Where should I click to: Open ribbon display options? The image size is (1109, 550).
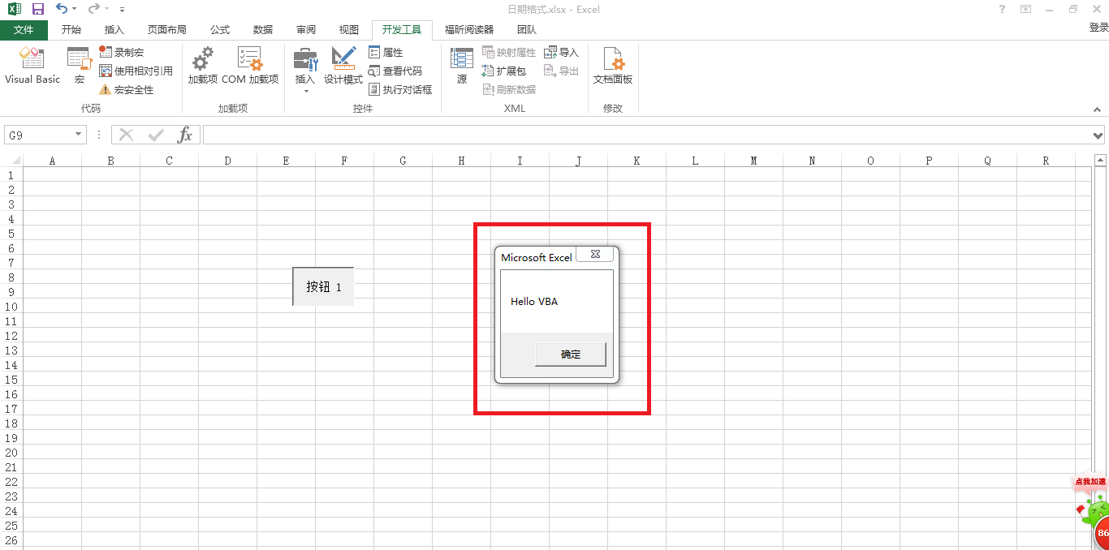coord(1026,9)
